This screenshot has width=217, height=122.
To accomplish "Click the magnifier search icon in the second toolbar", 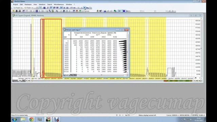I will pyautogui.click(x=50, y=11).
